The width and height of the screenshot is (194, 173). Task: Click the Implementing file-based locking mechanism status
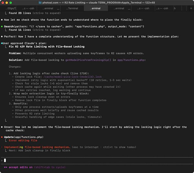(37, 147)
